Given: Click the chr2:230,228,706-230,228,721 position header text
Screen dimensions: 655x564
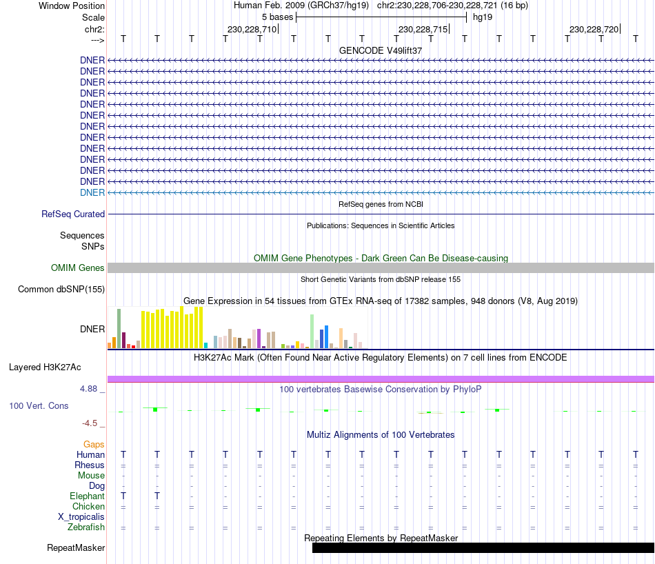Looking at the screenshot, I should [x=452, y=6].
